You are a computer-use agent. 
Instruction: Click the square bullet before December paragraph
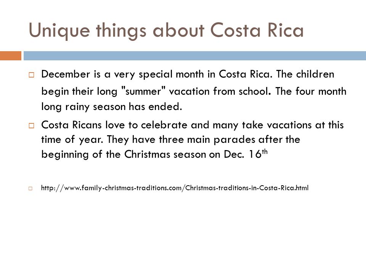pyautogui.click(x=31, y=75)
